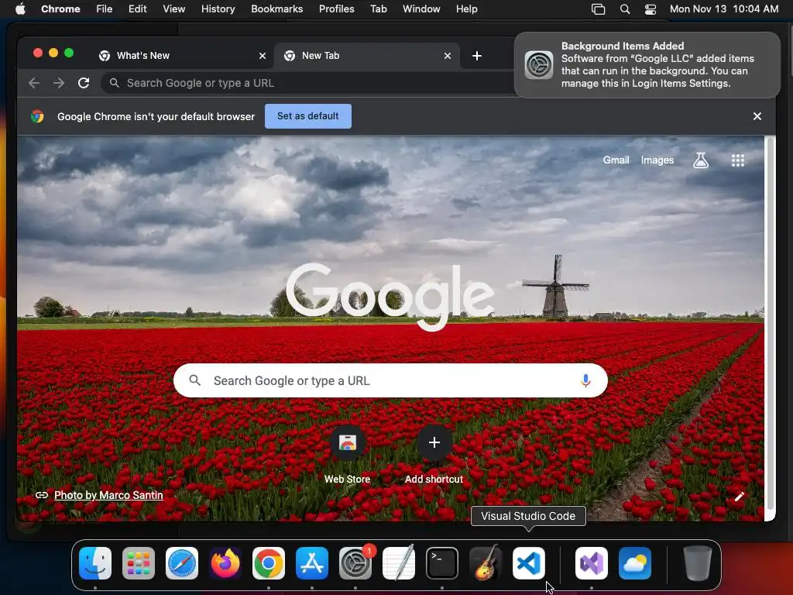Viewport: 793px width, 595px height.
Task: Open GarageBand from the Dock
Action: (x=486, y=563)
